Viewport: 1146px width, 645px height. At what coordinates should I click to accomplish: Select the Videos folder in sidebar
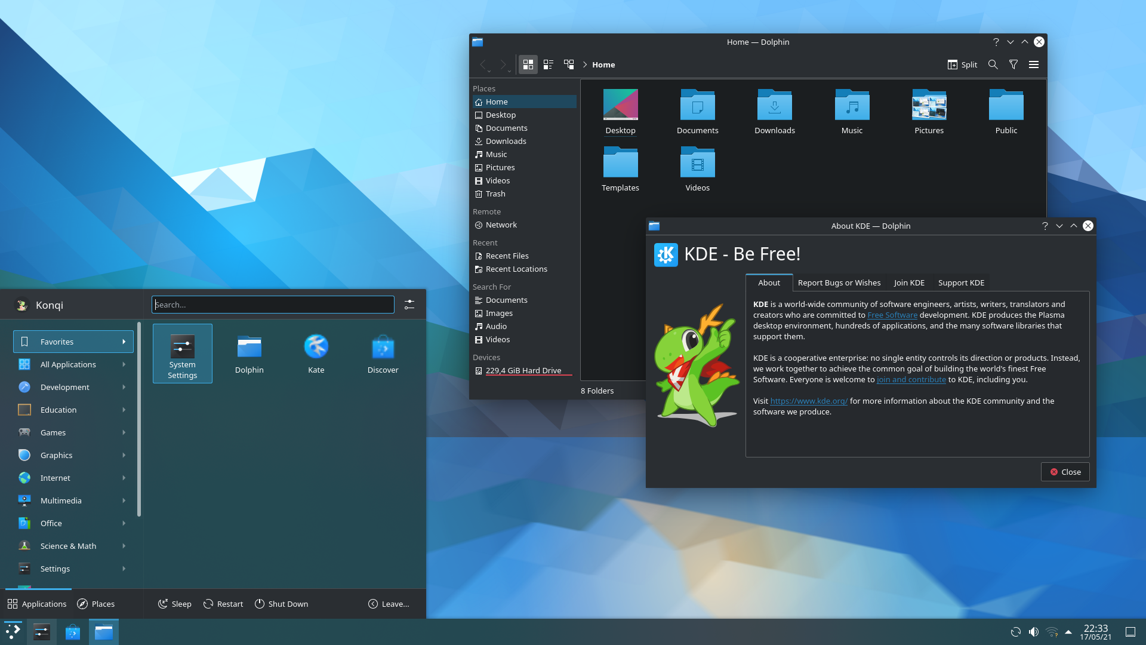pyautogui.click(x=497, y=180)
